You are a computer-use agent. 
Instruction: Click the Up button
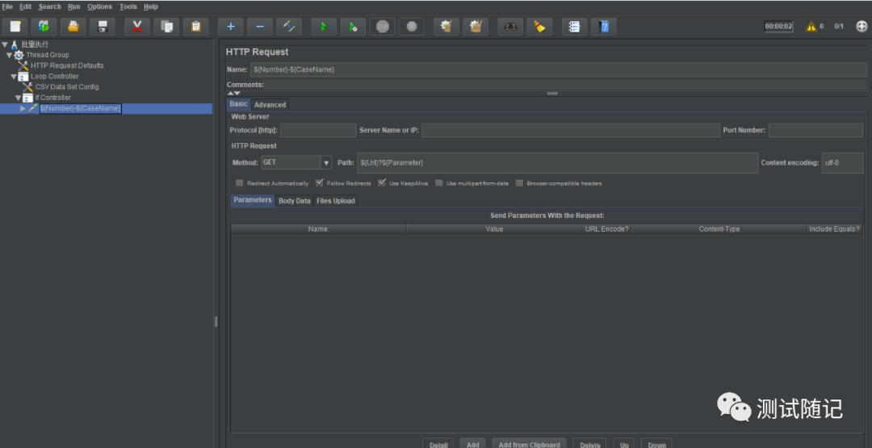[x=624, y=444]
